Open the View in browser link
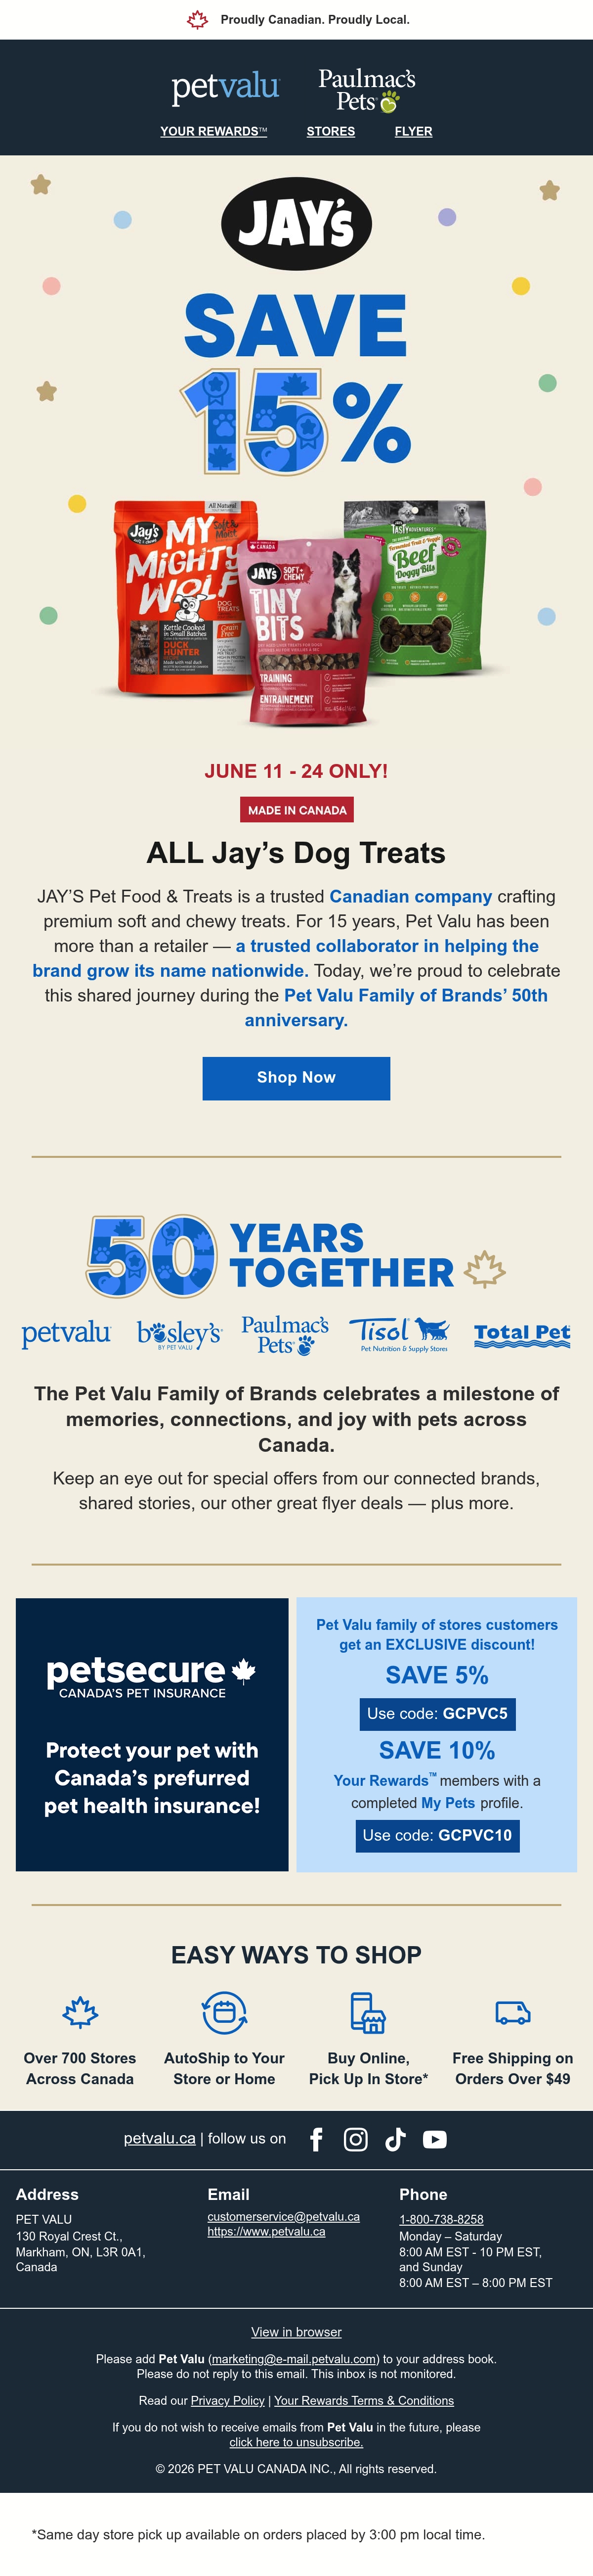593x2576 pixels. click(296, 2332)
